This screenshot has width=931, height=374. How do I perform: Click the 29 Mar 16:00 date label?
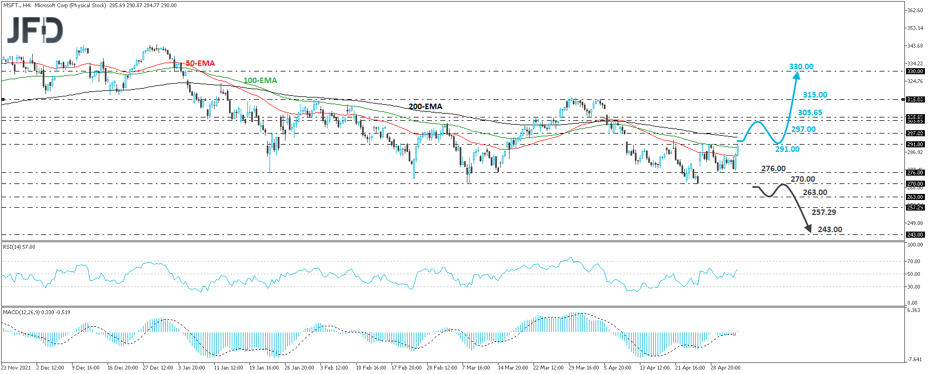(x=584, y=368)
